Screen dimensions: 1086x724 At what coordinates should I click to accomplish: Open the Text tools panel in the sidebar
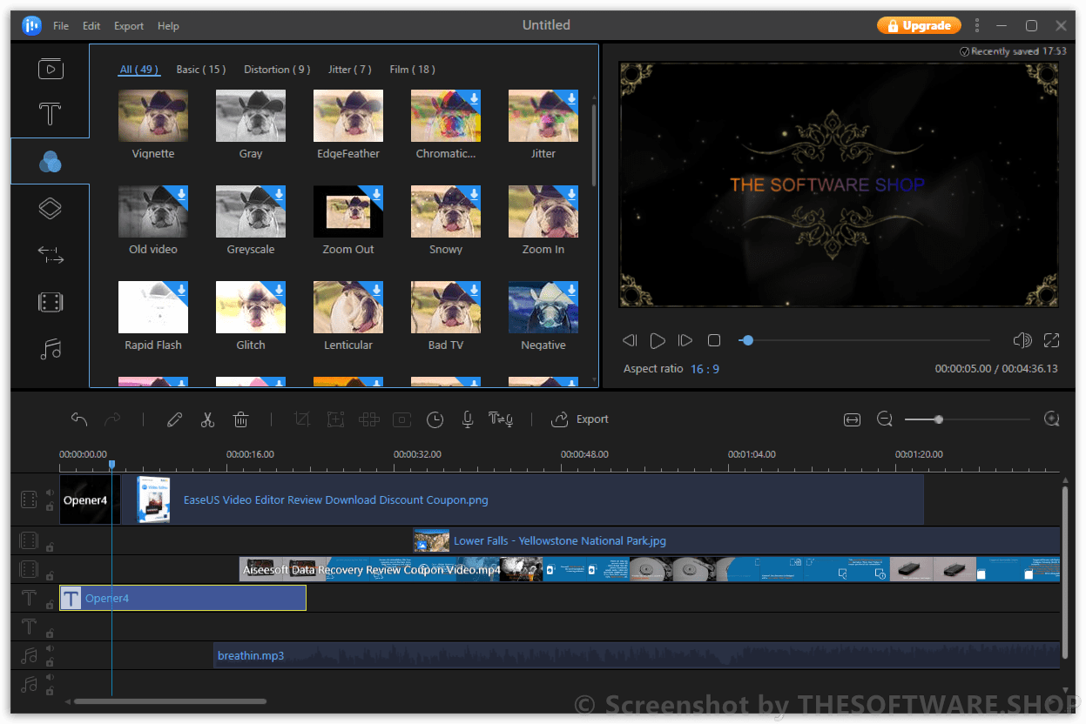coord(50,114)
